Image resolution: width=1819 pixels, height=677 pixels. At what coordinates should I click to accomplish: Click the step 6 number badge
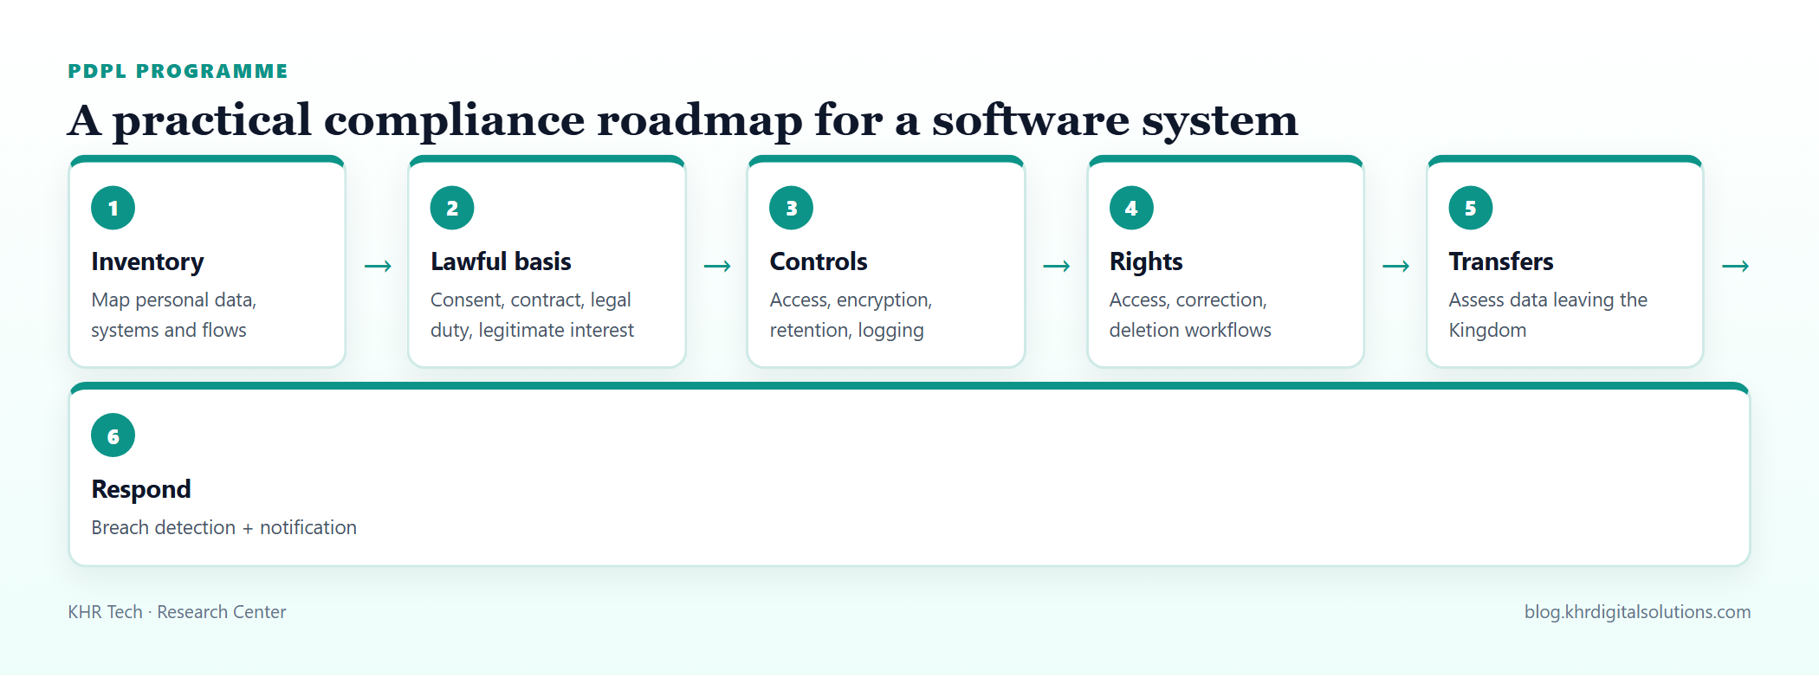pos(113,435)
